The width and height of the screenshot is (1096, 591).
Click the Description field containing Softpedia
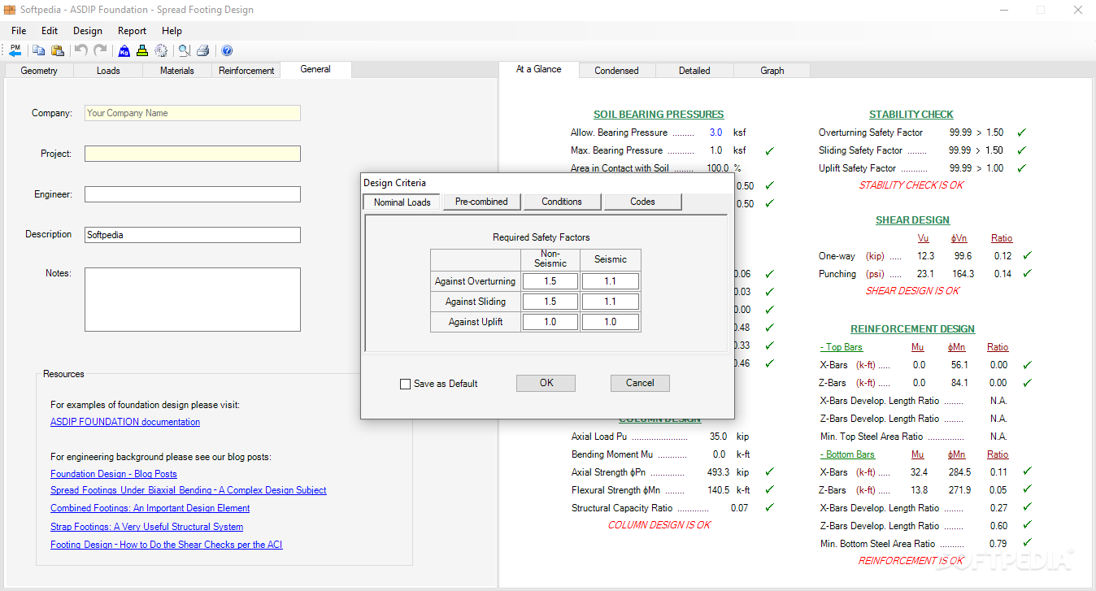click(193, 235)
